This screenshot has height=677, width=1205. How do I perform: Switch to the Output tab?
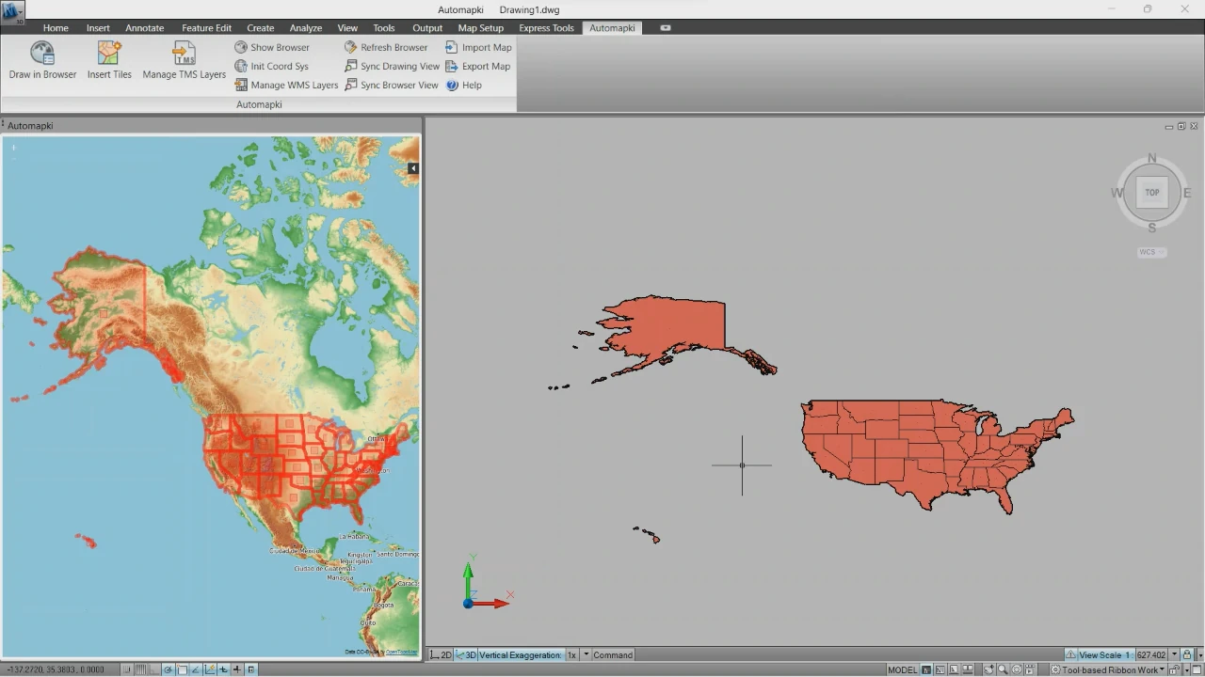pyautogui.click(x=427, y=27)
